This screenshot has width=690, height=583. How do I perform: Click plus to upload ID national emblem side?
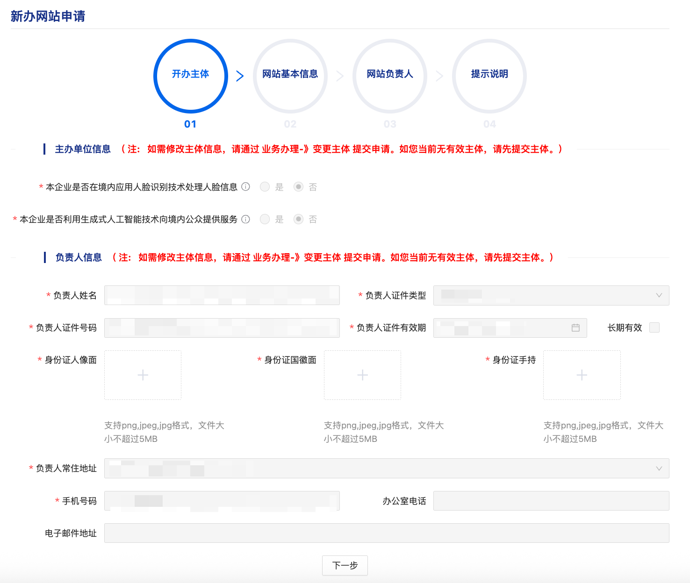[x=362, y=375]
